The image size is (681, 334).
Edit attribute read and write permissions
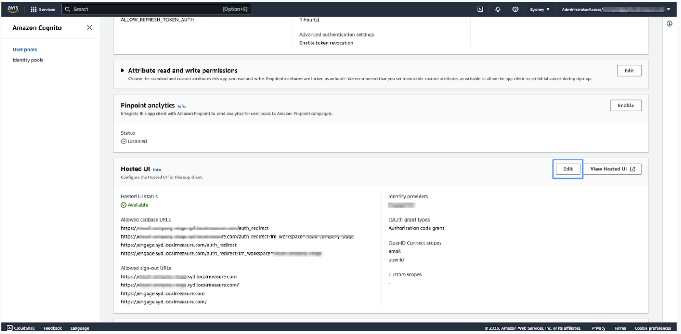629,71
